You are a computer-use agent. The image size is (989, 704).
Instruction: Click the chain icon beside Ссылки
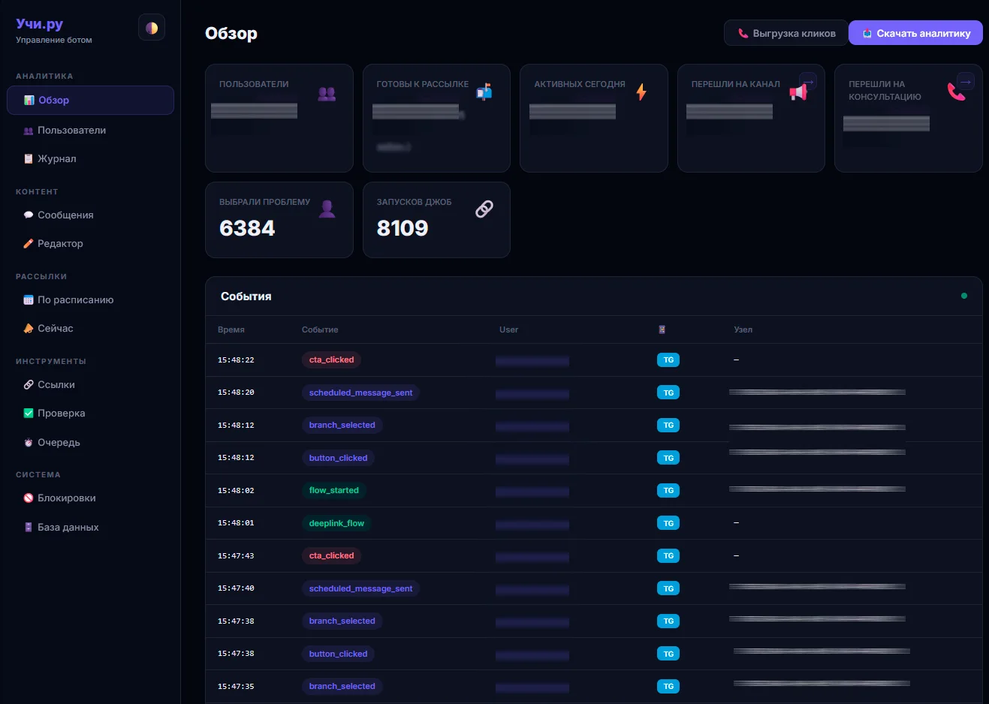coord(29,384)
